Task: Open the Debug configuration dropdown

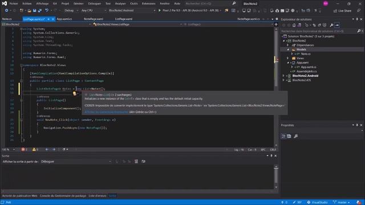Action: pos(71,10)
